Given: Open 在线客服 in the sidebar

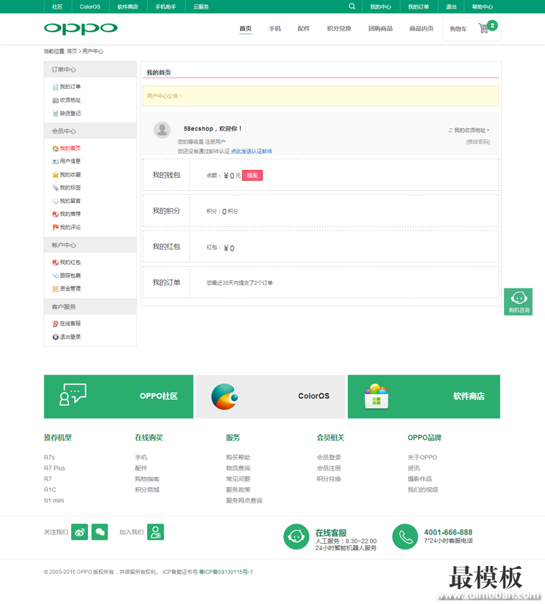Looking at the screenshot, I should (70, 324).
